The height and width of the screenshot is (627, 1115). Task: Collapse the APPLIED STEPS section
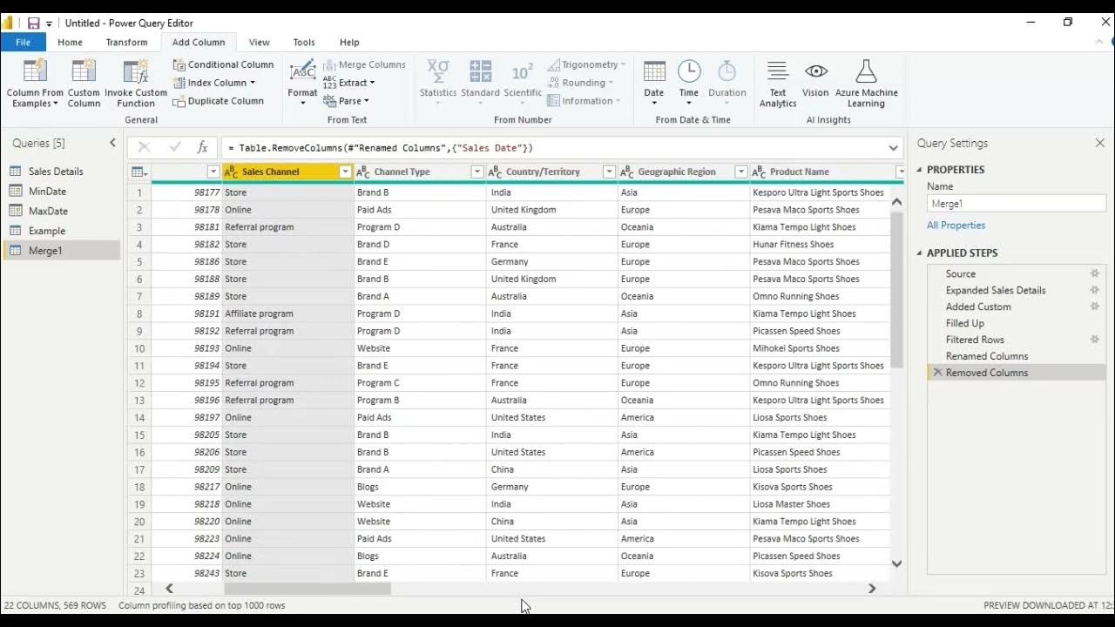coord(919,253)
